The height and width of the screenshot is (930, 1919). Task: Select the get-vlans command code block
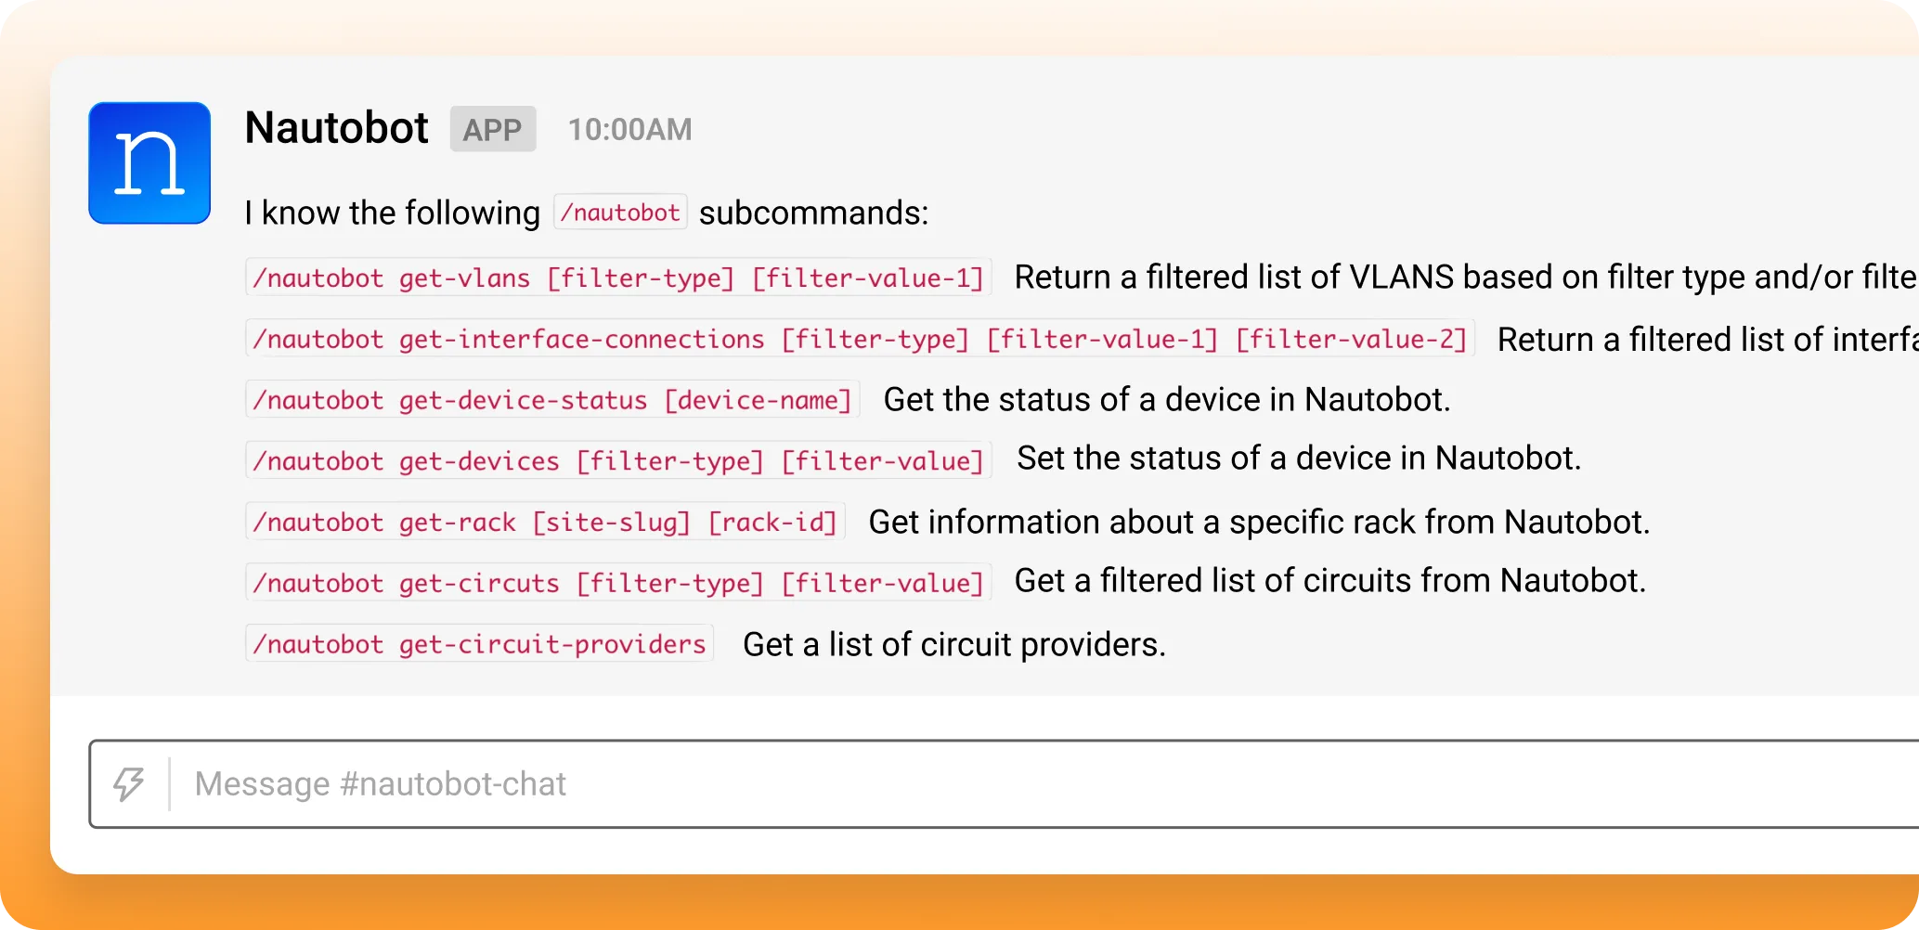[x=618, y=278]
